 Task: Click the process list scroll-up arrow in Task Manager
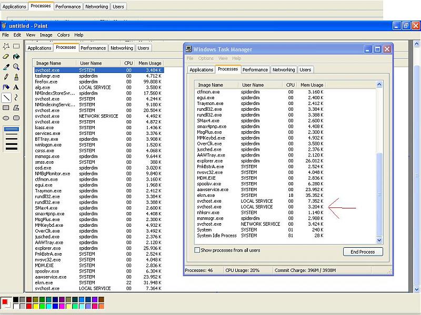(x=379, y=85)
